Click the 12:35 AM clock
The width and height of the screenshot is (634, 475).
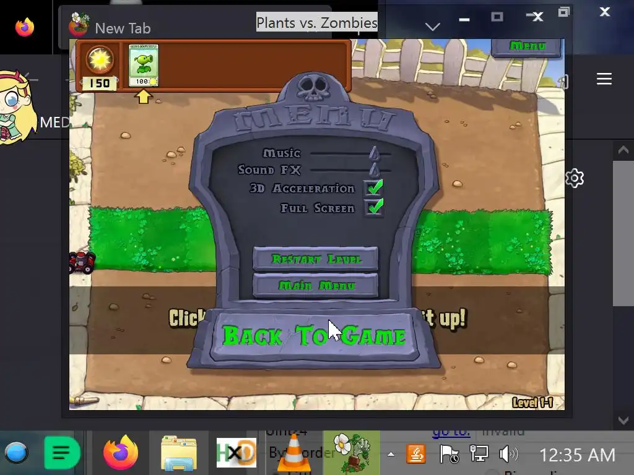577,455
